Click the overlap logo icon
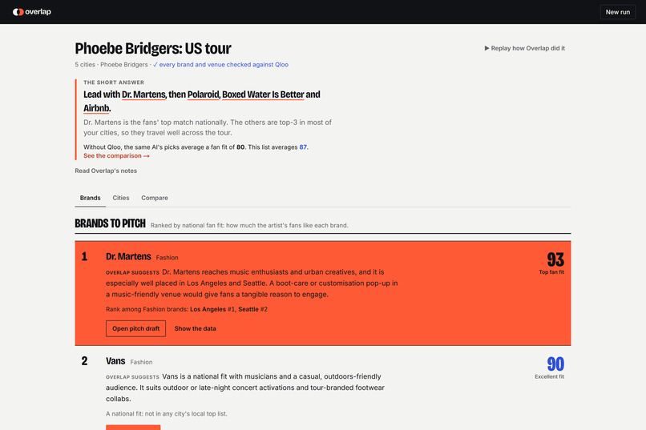The width and height of the screenshot is (646, 430). coord(18,12)
